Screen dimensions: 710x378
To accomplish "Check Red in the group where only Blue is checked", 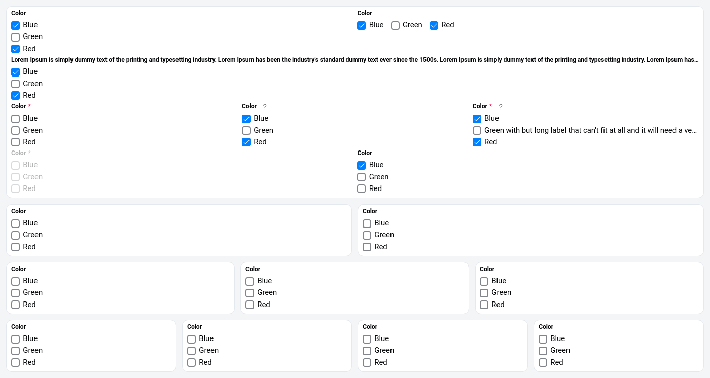I will click(x=362, y=188).
